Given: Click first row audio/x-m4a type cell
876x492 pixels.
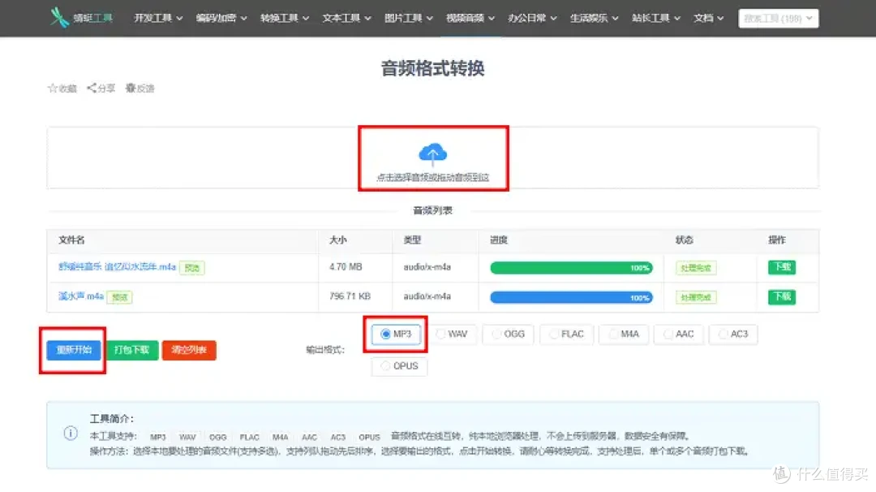Looking at the screenshot, I should pyautogui.click(x=427, y=266).
